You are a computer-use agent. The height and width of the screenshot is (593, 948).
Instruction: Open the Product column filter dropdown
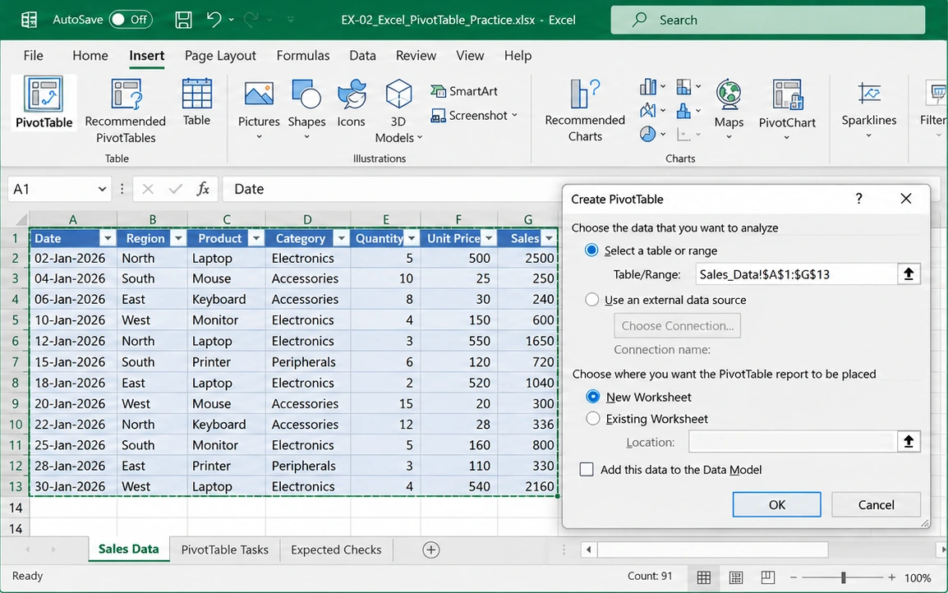[x=256, y=238]
